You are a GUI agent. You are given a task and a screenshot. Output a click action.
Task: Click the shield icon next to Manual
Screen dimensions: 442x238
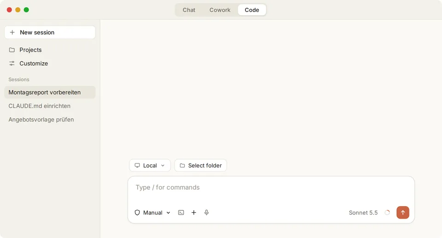pos(137,213)
